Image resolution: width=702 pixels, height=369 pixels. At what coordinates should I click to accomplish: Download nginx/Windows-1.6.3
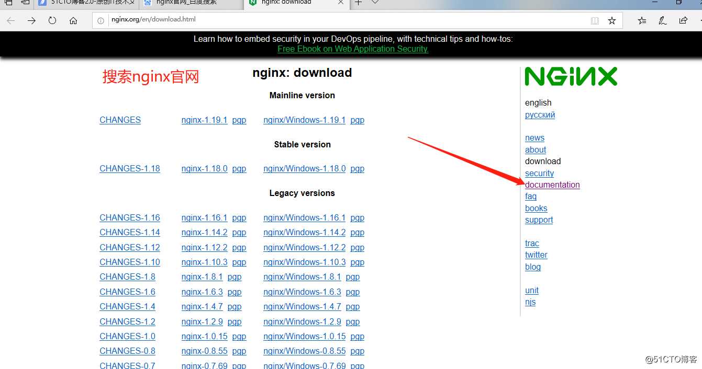pyautogui.click(x=302, y=292)
